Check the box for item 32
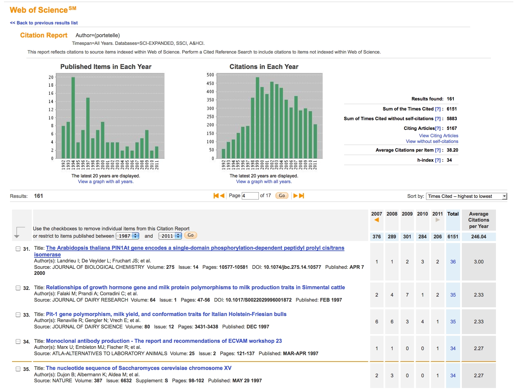Image resolution: width=517 pixels, height=389 pixels. pyautogui.click(x=18, y=288)
